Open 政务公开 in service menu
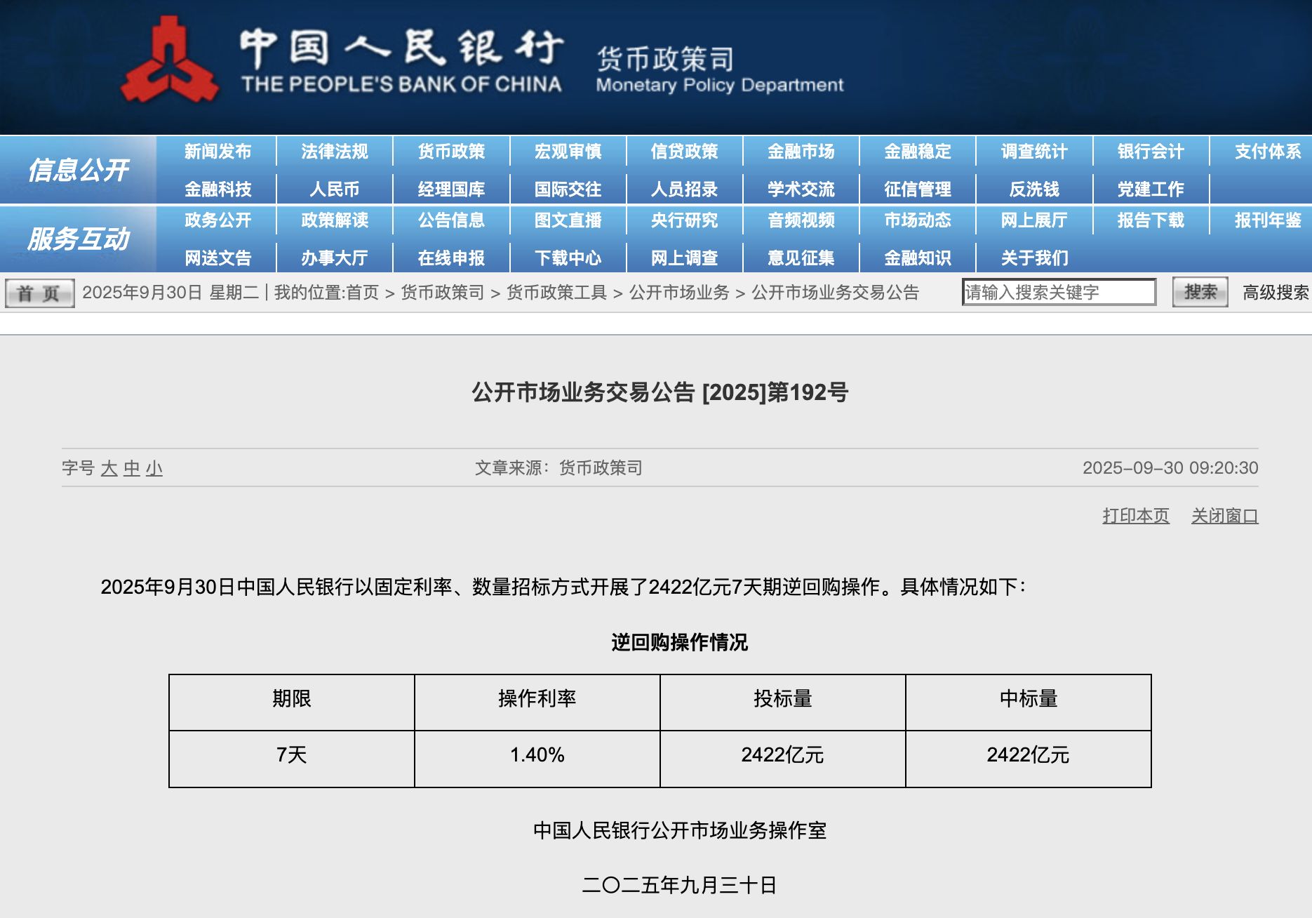The height and width of the screenshot is (918, 1312). click(217, 220)
